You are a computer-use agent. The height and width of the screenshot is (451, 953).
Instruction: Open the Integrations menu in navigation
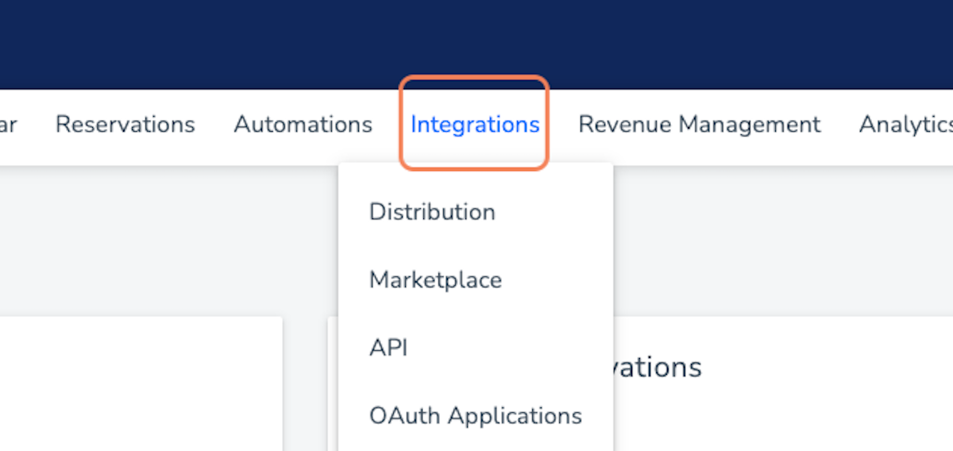click(x=474, y=125)
